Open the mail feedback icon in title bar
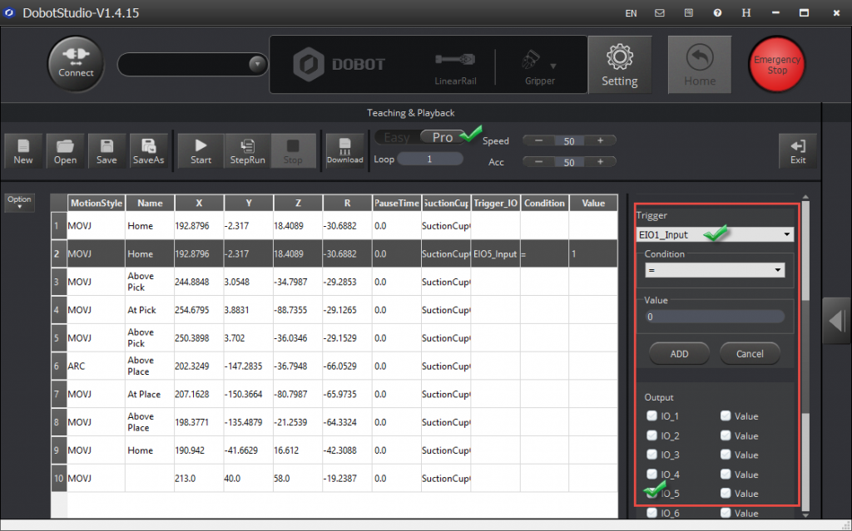This screenshot has width=852, height=531. (x=660, y=12)
